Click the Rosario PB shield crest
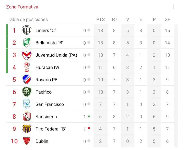The width and height of the screenshot is (184, 150). coord(27,79)
